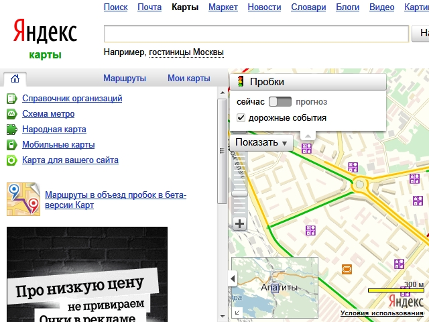
Task: Open Народная карта link
Action: coord(54,129)
